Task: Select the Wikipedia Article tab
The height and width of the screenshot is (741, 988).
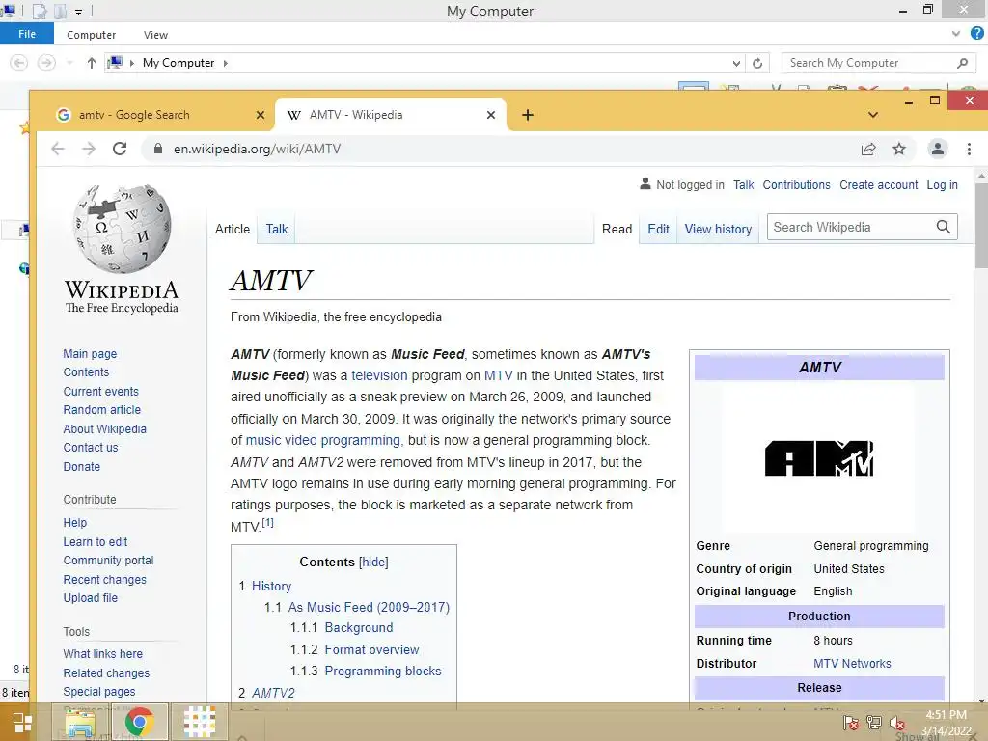Action: pos(233,230)
